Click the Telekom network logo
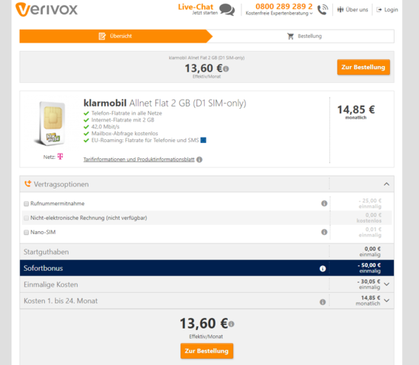Viewport: 419px width, 365px height. (60, 157)
